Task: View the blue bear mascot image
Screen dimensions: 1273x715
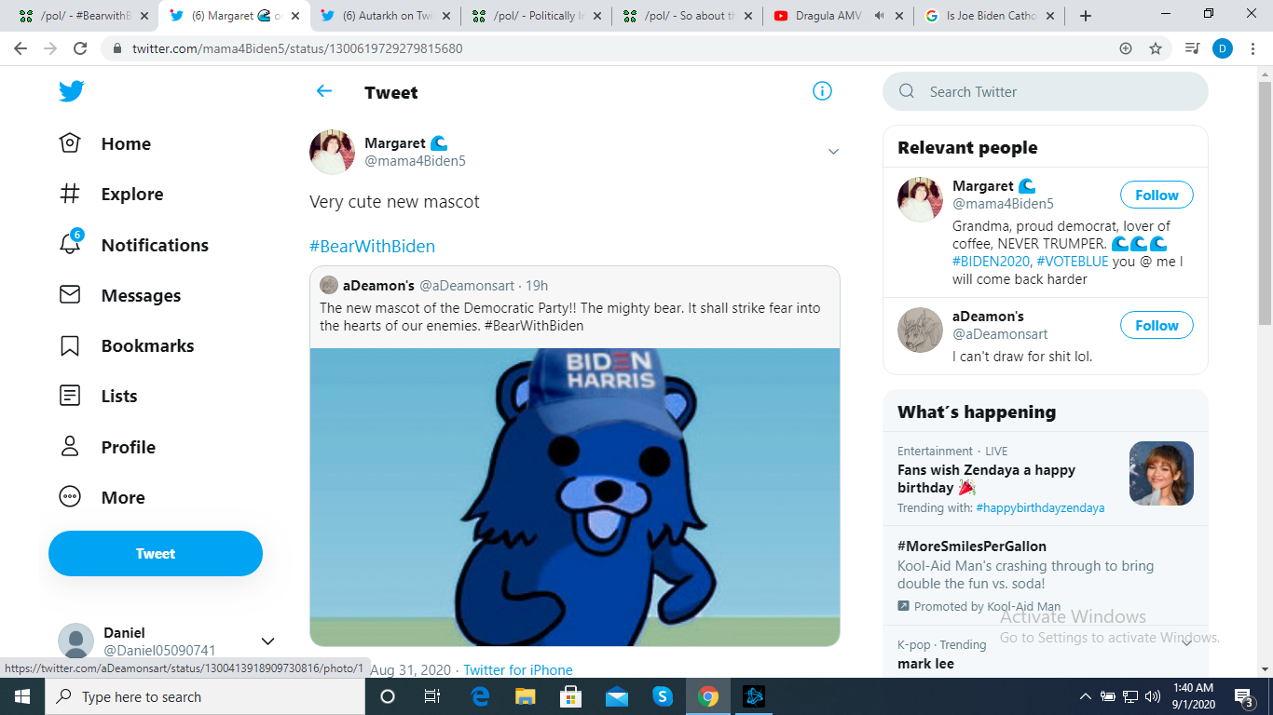Action: [575, 497]
